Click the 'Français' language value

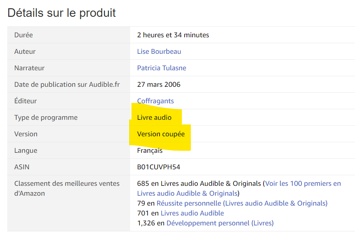click(150, 150)
